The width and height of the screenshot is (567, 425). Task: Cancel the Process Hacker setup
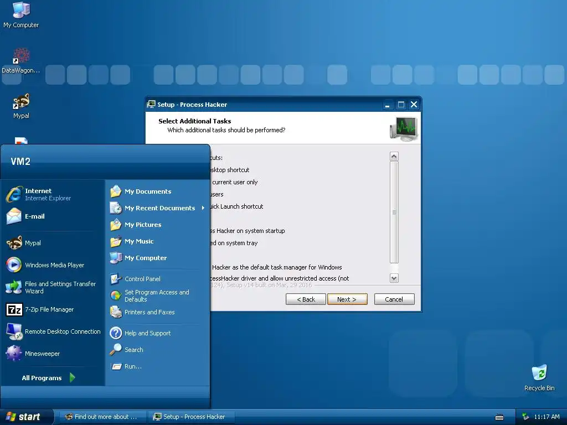click(394, 299)
